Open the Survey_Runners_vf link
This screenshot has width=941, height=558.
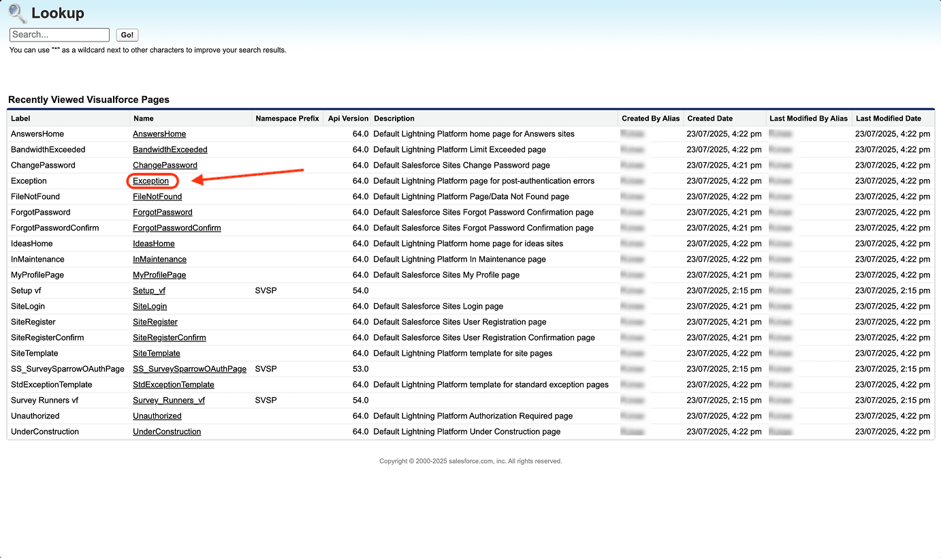coord(168,401)
